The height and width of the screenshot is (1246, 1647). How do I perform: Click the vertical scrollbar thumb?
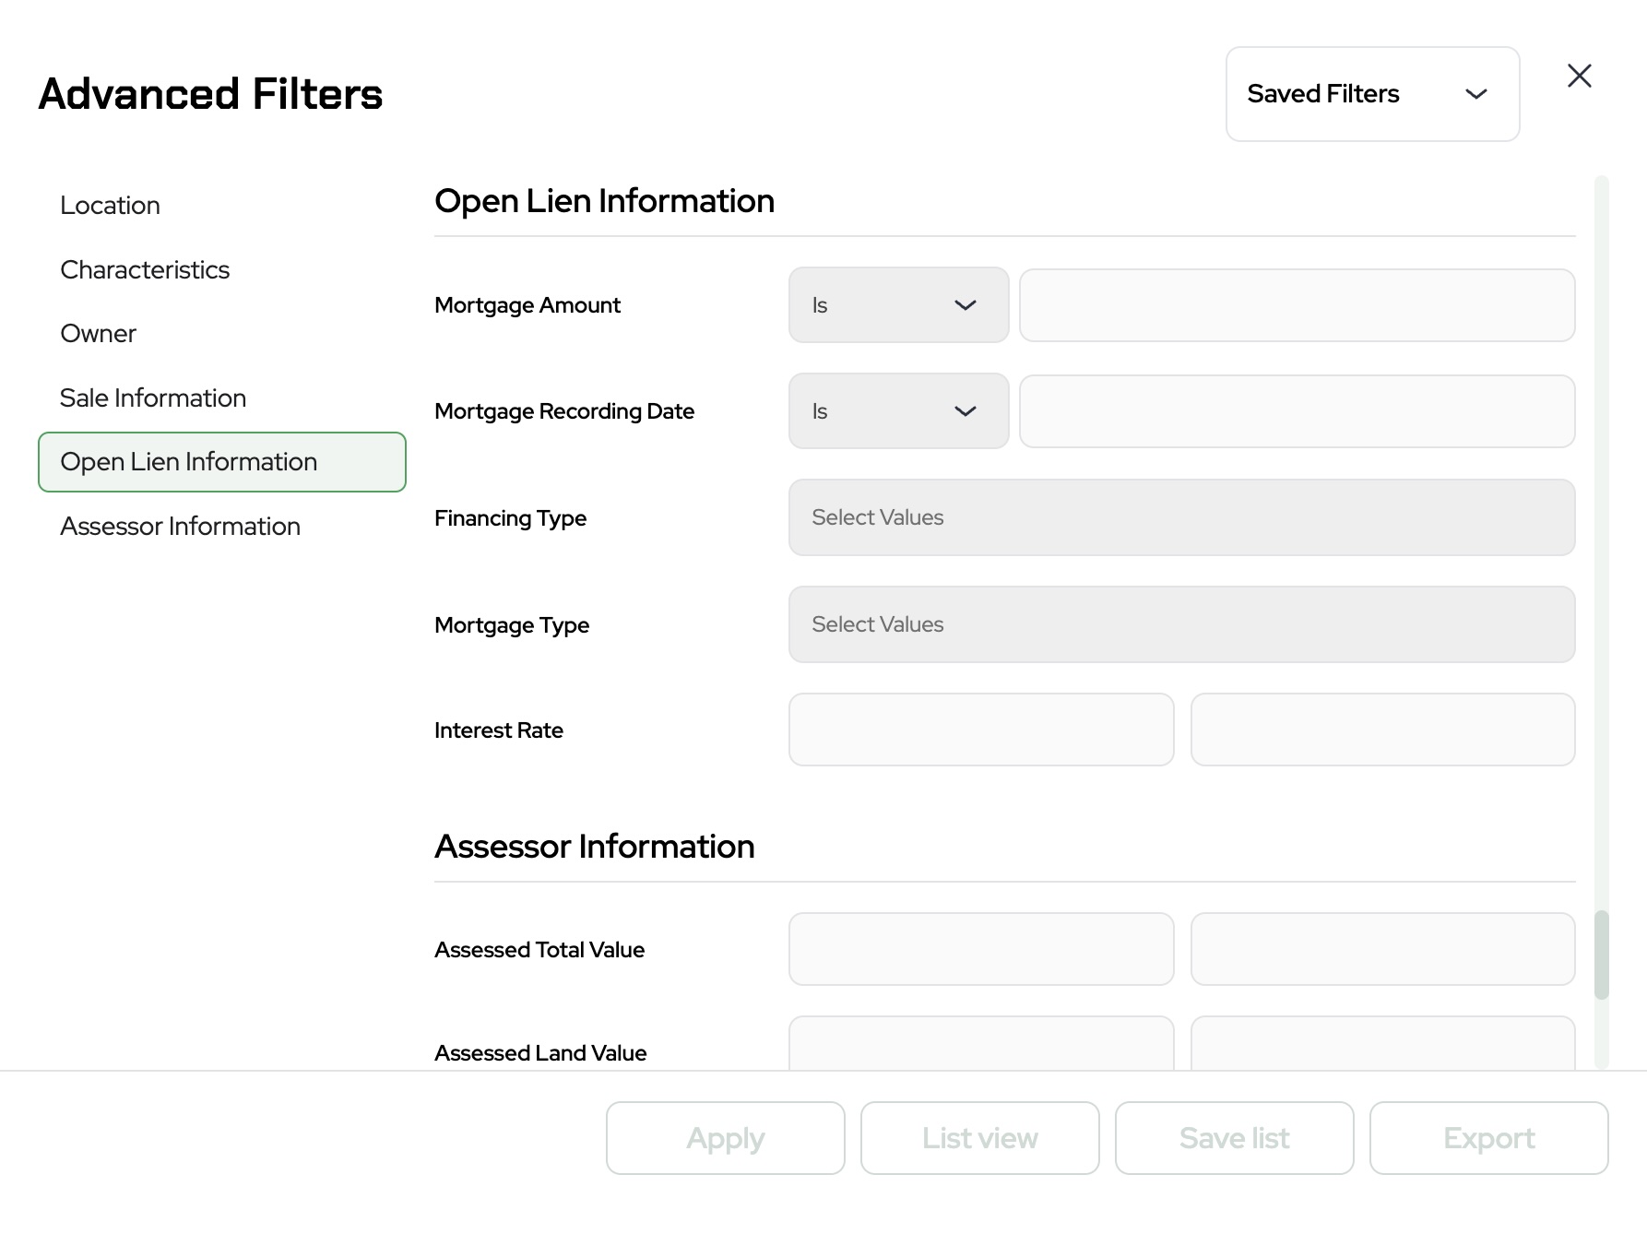pos(1601,955)
